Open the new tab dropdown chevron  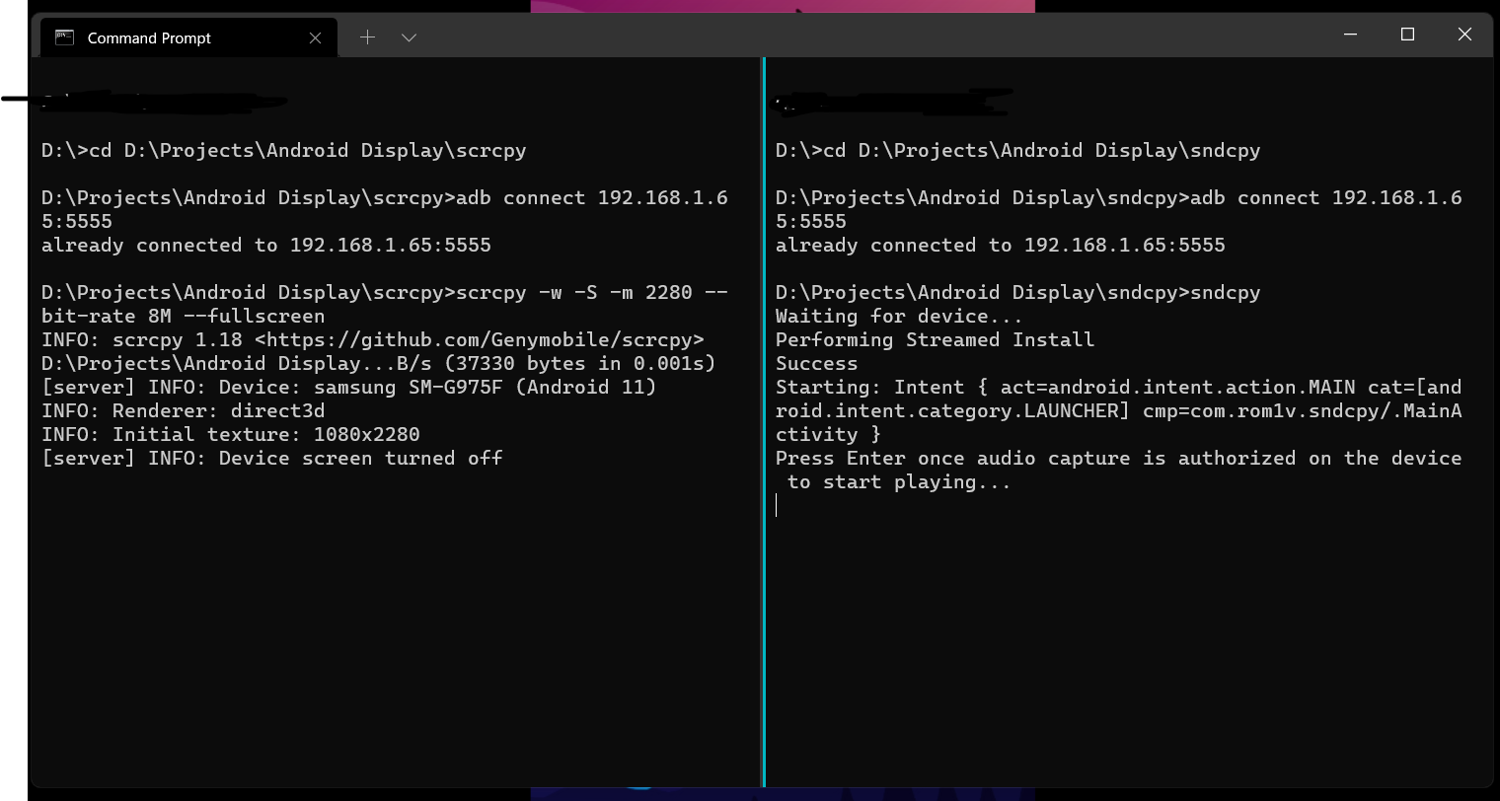point(409,36)
